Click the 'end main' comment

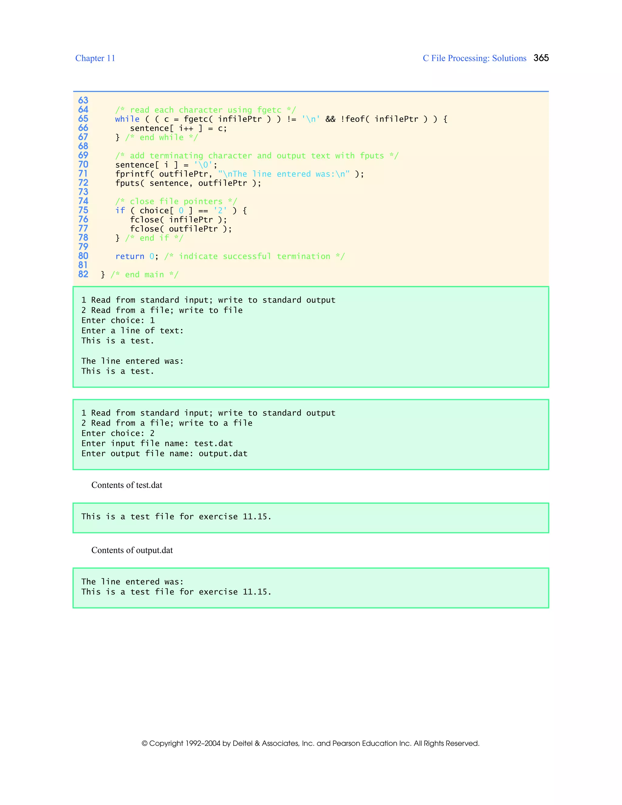tap(145, 275)
